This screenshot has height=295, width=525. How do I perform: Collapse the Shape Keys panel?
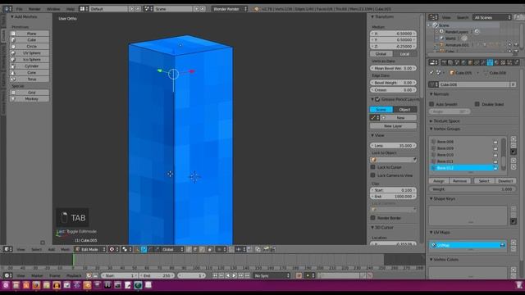tap(442, 198)
